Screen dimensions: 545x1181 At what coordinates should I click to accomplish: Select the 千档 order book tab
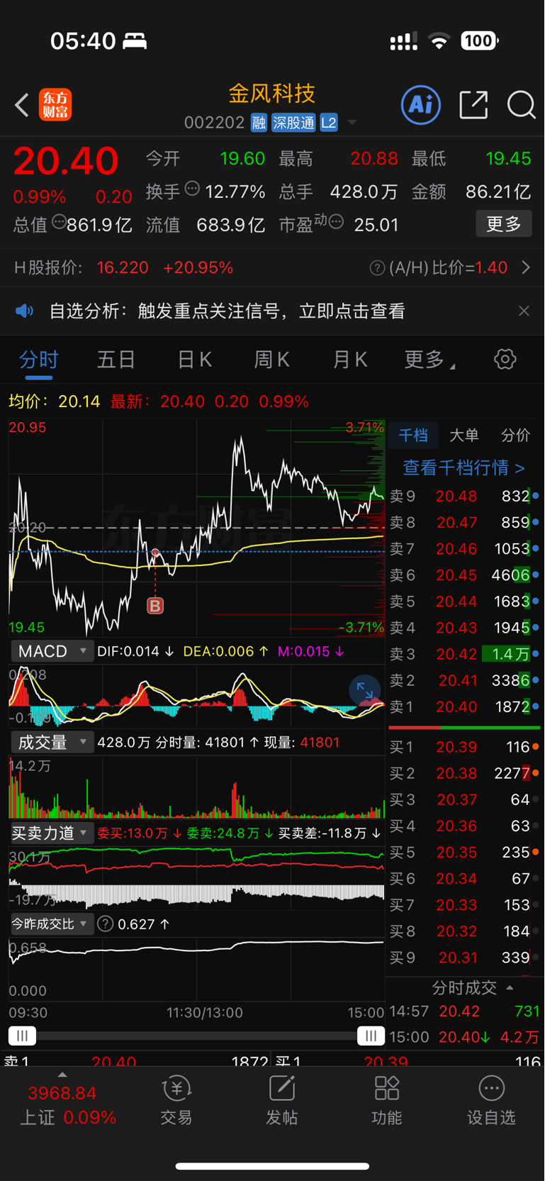[x=413, y=435]
